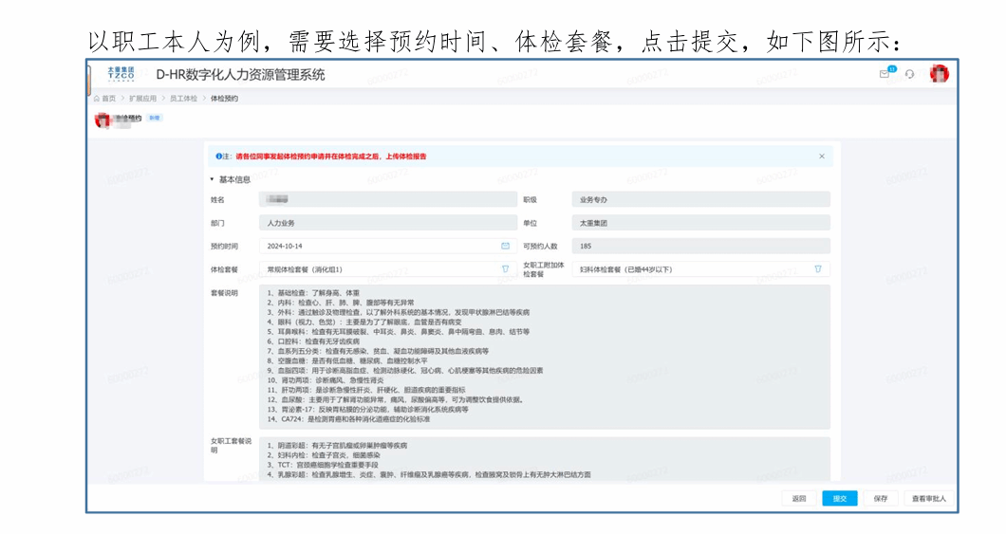Click the TZCO company logo
This screenshot has width=1006, height=534.
pos(121,74)
